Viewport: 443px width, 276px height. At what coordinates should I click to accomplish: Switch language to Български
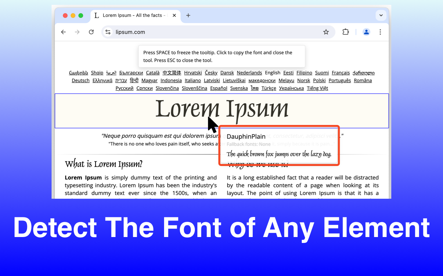131,73
